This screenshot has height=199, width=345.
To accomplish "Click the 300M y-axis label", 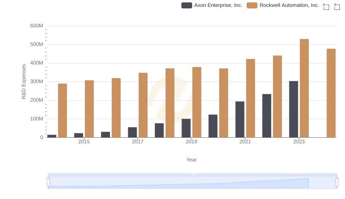I will pos(37,82).
